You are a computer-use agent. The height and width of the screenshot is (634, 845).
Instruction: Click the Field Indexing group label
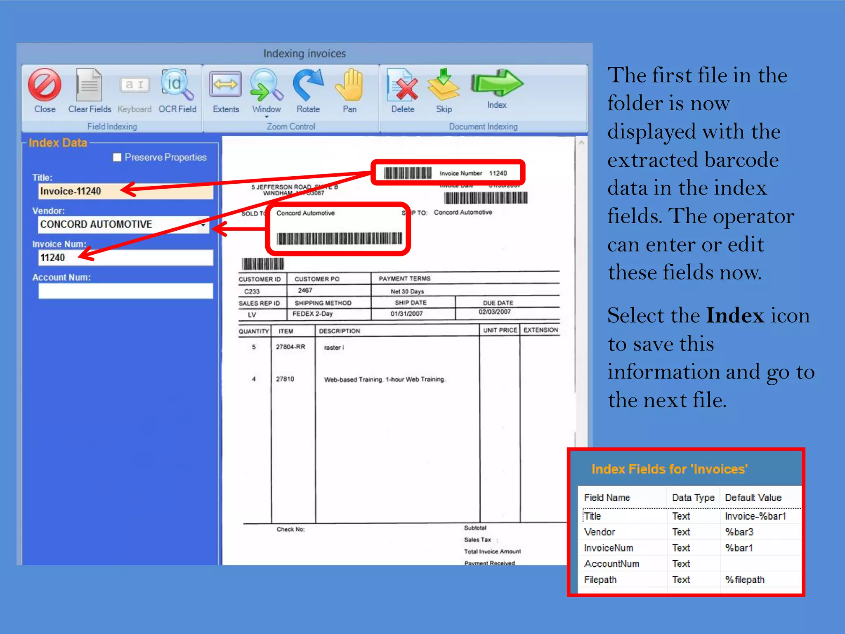coord(112,127)
